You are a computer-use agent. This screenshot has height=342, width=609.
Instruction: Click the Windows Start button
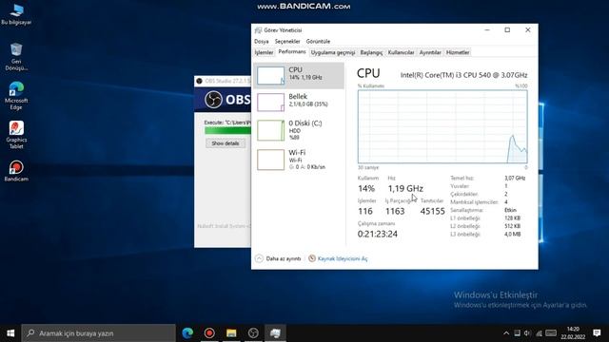tap(10, 333)
